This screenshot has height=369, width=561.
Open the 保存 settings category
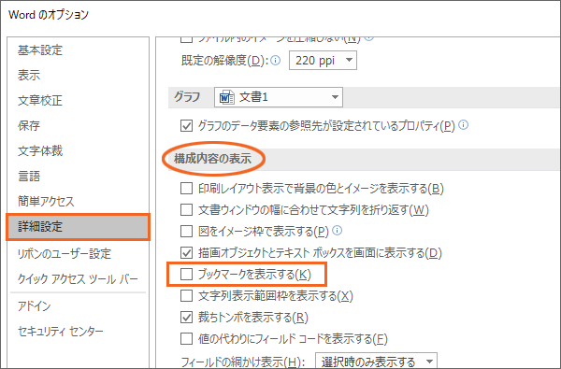pyautogui.click(x=29, y=125)
